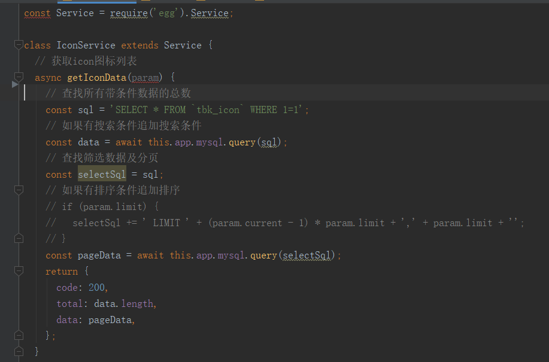Collapse the getIconData method fold region
549x362 pixels.
tap(18, 77)
